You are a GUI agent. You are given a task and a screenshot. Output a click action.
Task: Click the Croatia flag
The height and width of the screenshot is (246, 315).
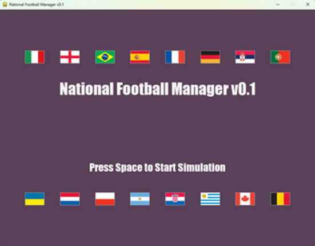pos(175,199)
